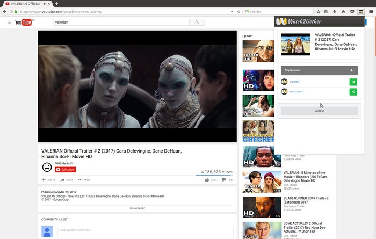Open BLADE RUNNER 2049 Trailer 2 link
Image resolution: width=376 pixels, height=239 pixels.
point(306,200)
